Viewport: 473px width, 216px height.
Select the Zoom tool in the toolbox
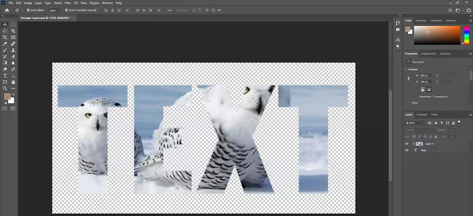coord(5,89)
